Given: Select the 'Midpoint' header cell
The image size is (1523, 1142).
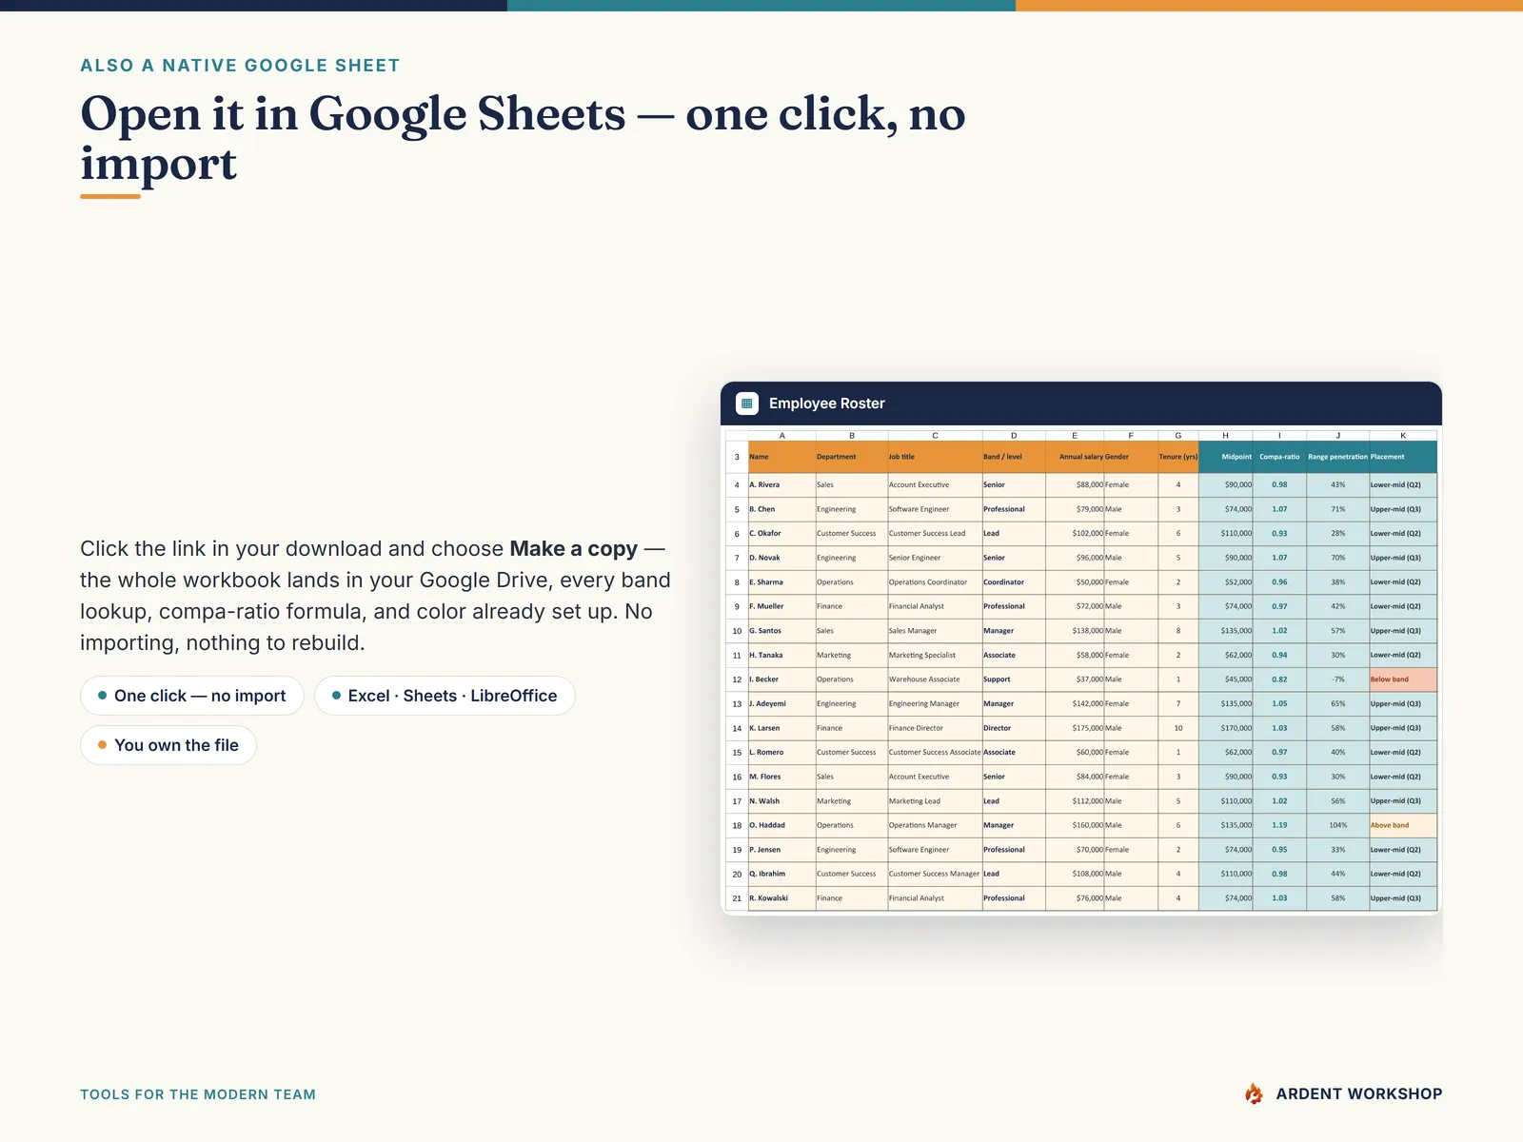Looking at the screenshot, I should [1226, 457].
